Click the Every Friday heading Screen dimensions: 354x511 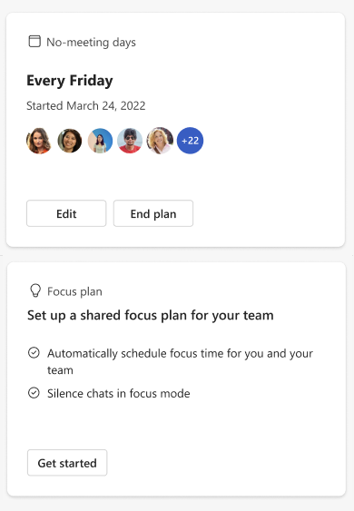tap(70, 81)
